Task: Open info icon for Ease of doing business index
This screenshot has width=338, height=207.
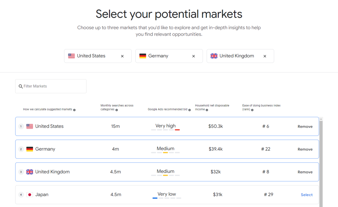Action: coord(252,110)
